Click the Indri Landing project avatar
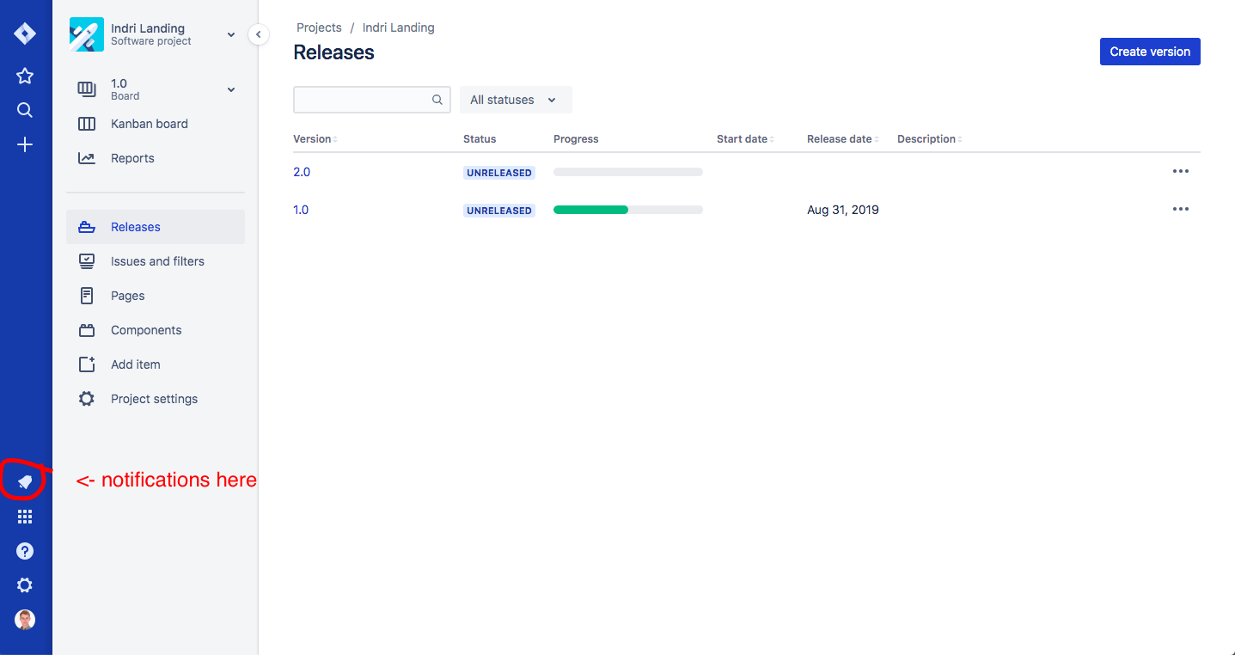 tap(87, 34)
